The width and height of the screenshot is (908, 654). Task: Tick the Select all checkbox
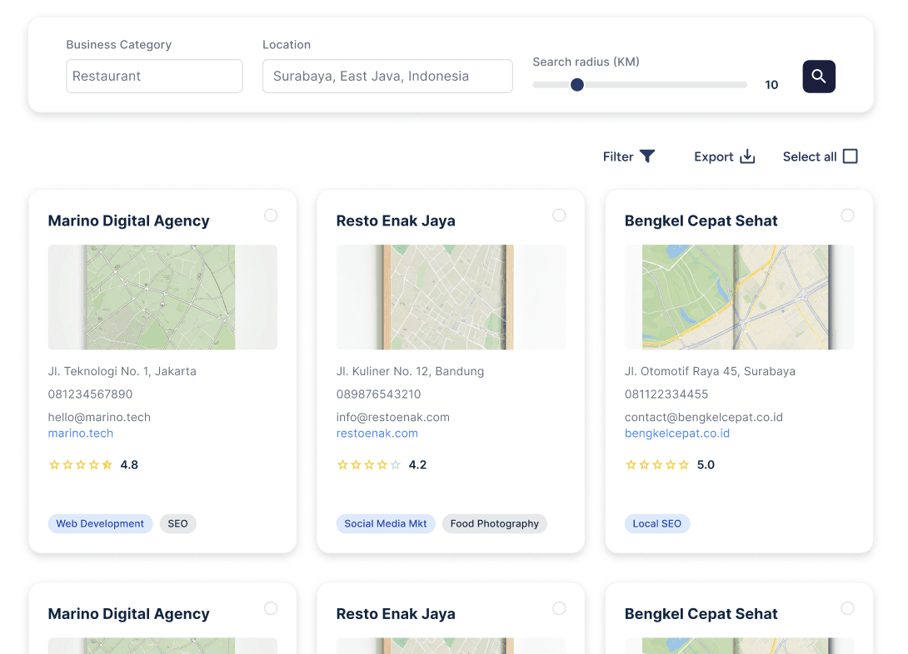[850, 156]
